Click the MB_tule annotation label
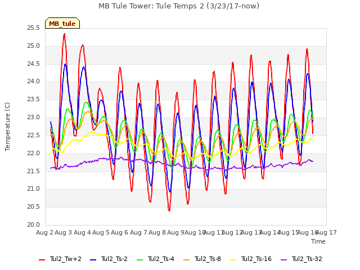Image resolution: width=360 pixels, height=270 pixels. (62, 23)
